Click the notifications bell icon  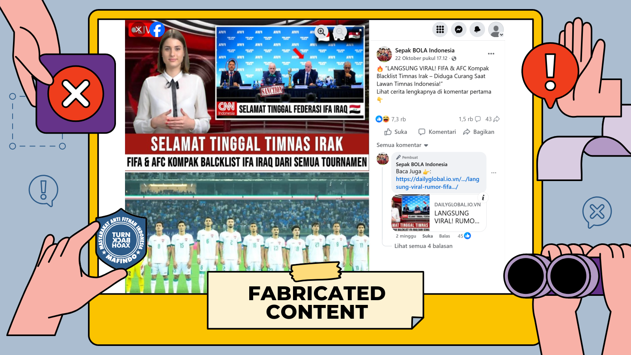[477, 30]
